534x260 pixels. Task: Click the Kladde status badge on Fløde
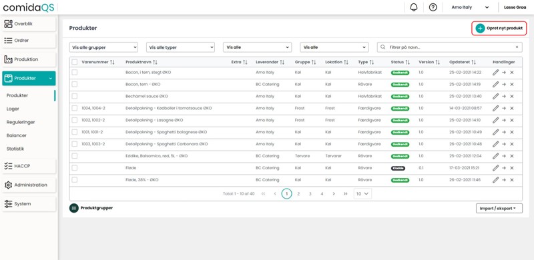(x=398, y=168)
